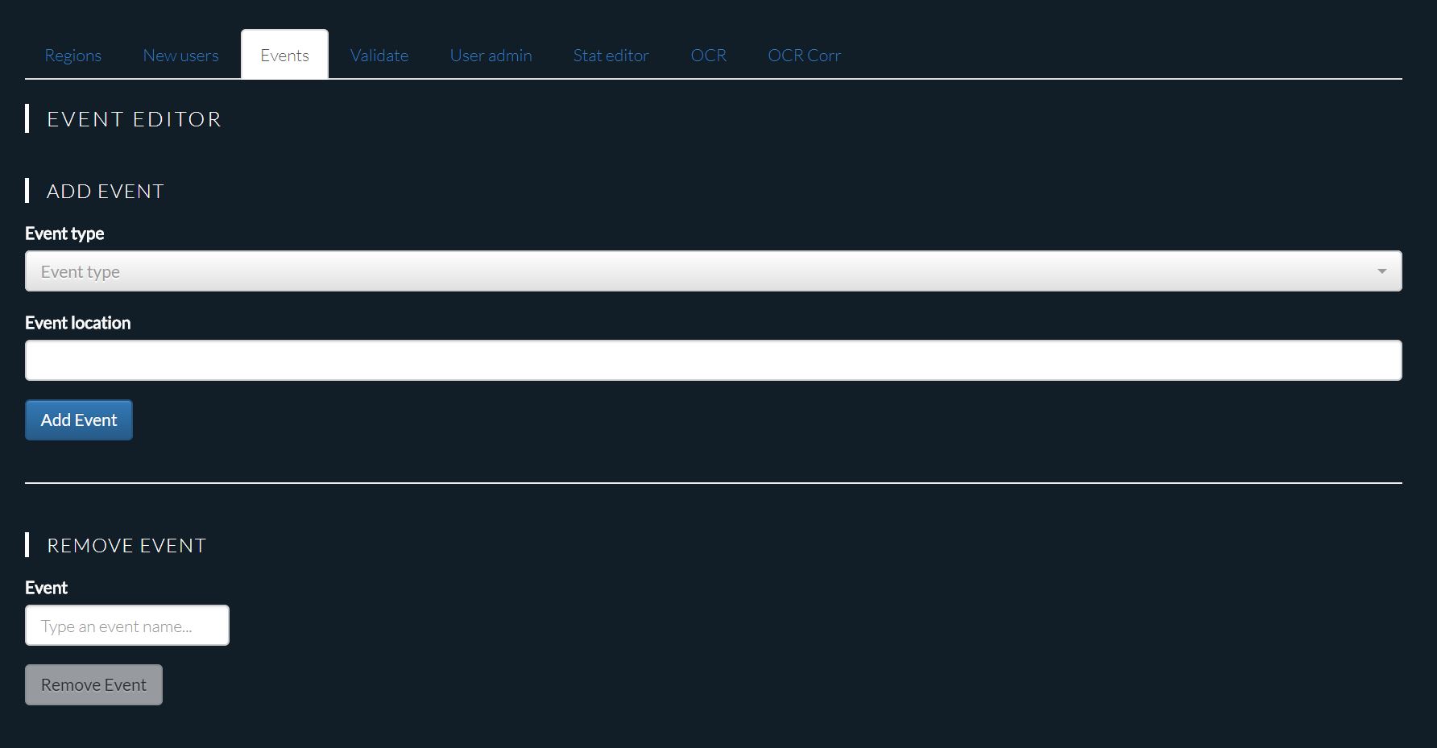1437x748 pixels.
Task: Click the REMOVE EVENT section heading
Action: click(126, 545)
